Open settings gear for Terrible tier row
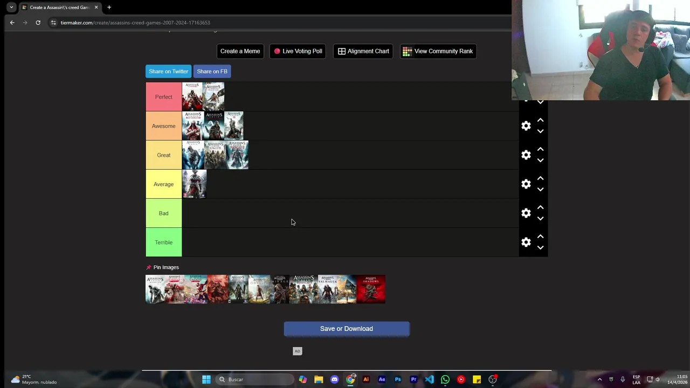Viewport: 690px width, 388px height. [x=526, y=242]
